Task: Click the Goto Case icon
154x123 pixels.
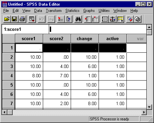Action: click(61, 19)
